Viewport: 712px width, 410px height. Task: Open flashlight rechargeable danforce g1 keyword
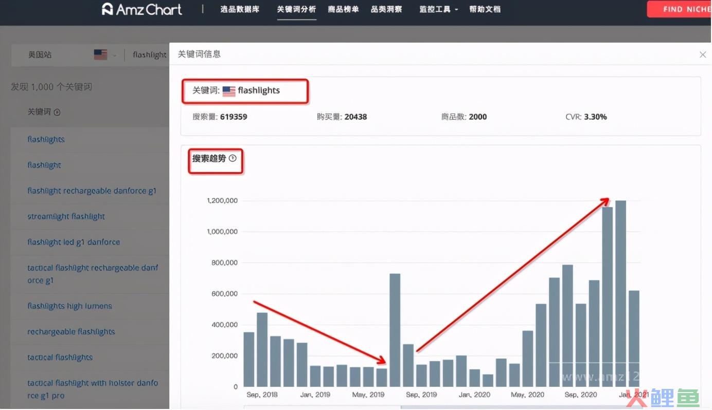click(x=92, y=191)
